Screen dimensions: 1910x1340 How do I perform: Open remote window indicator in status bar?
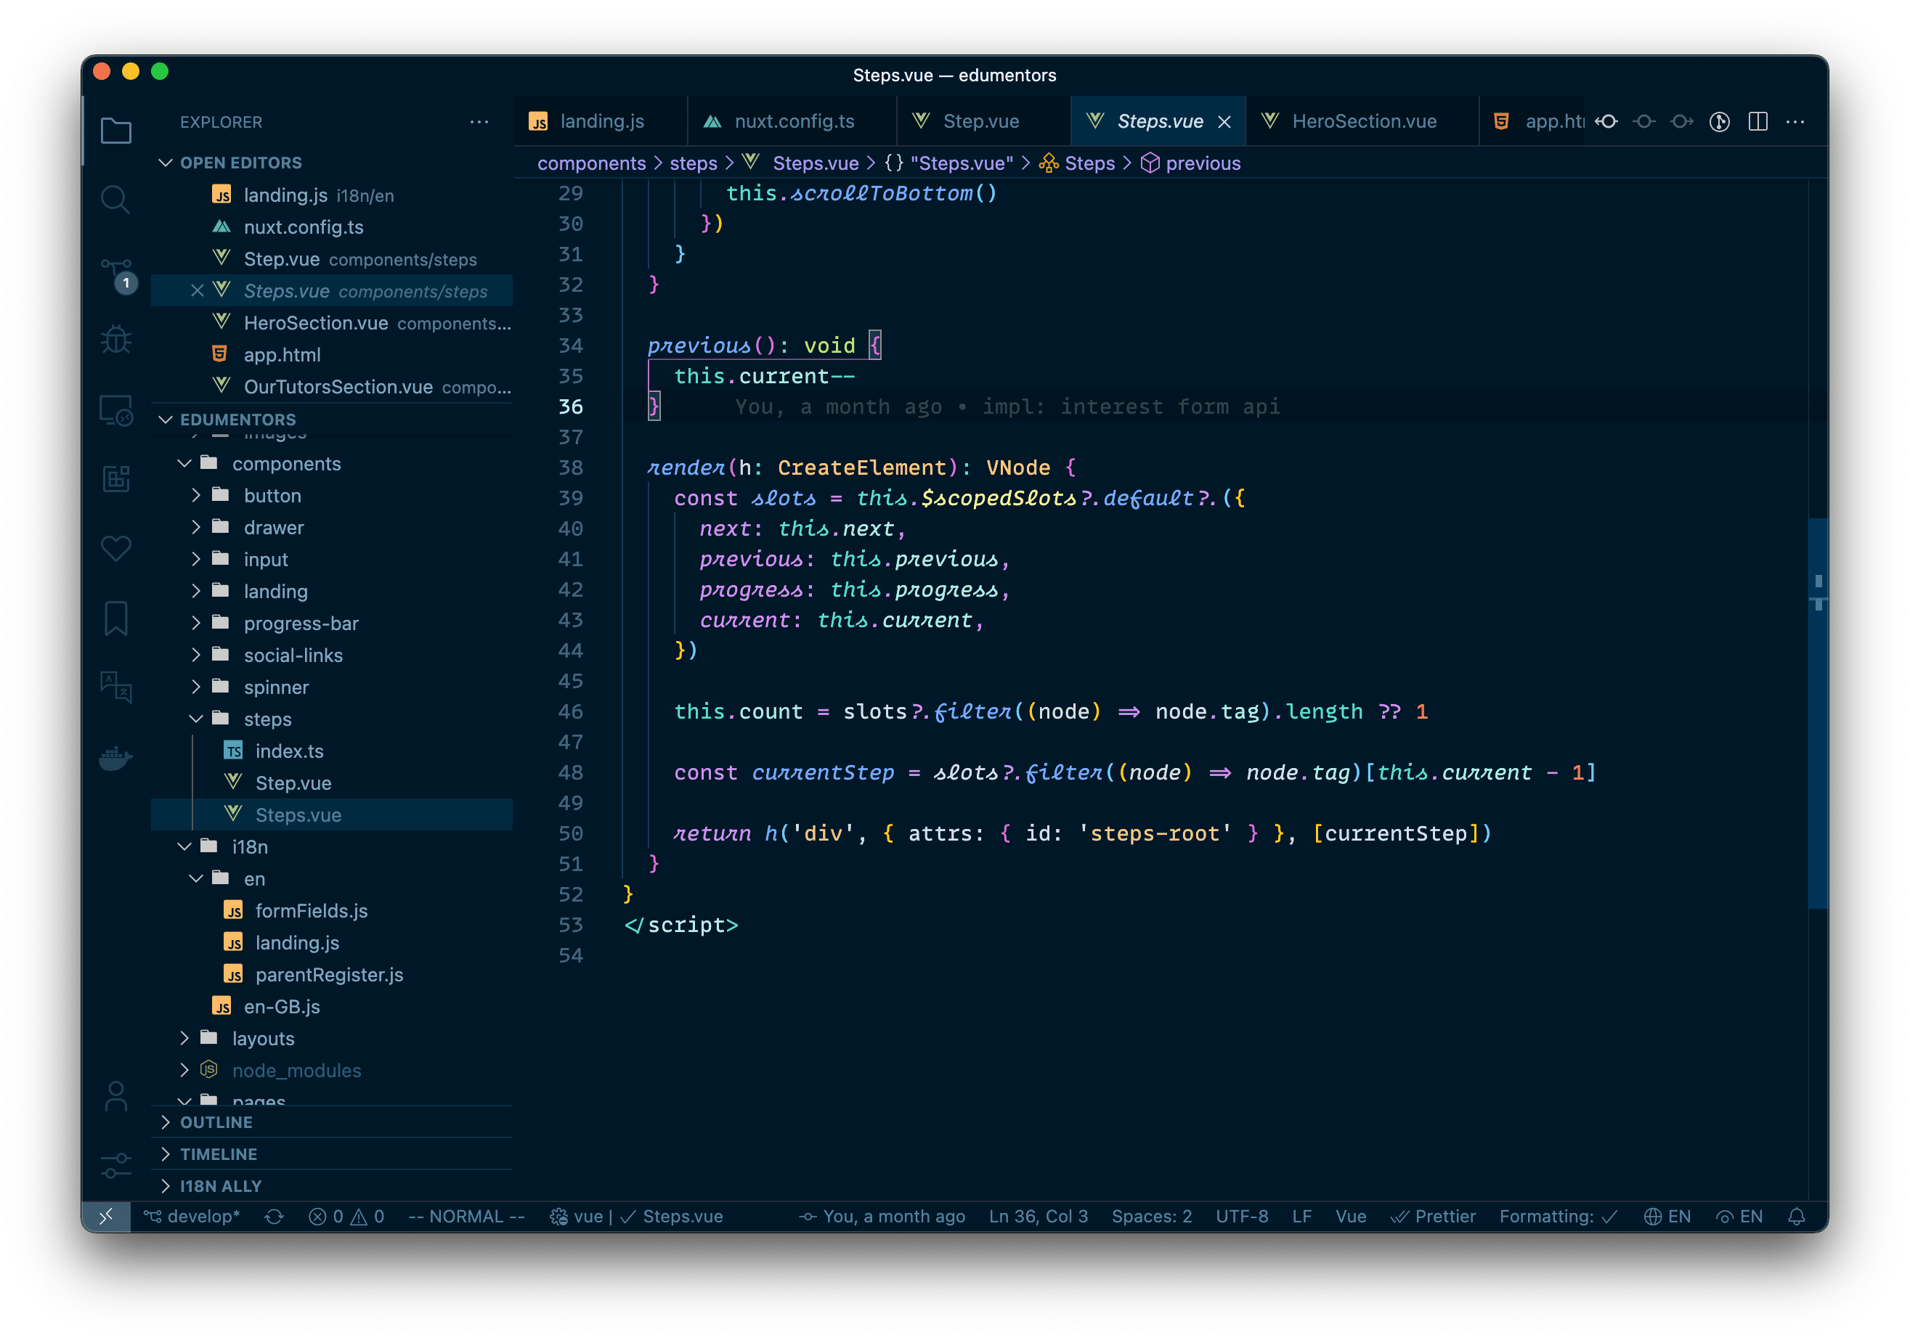pos(107,1216)
